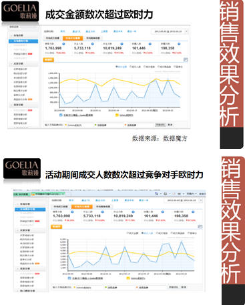The width and height of the screenshot is (245, 305).
Task: Click chart view icon above 6,500-axis chart
Action: click(200, 226)
